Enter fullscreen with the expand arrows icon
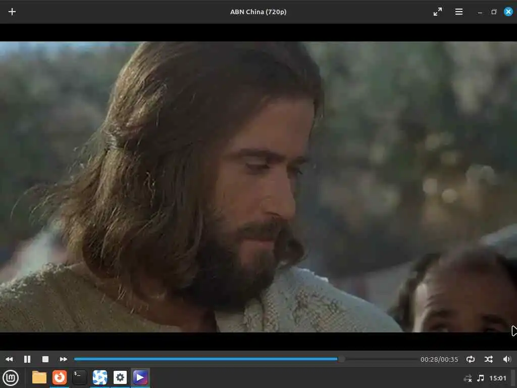 click(438, 12)
